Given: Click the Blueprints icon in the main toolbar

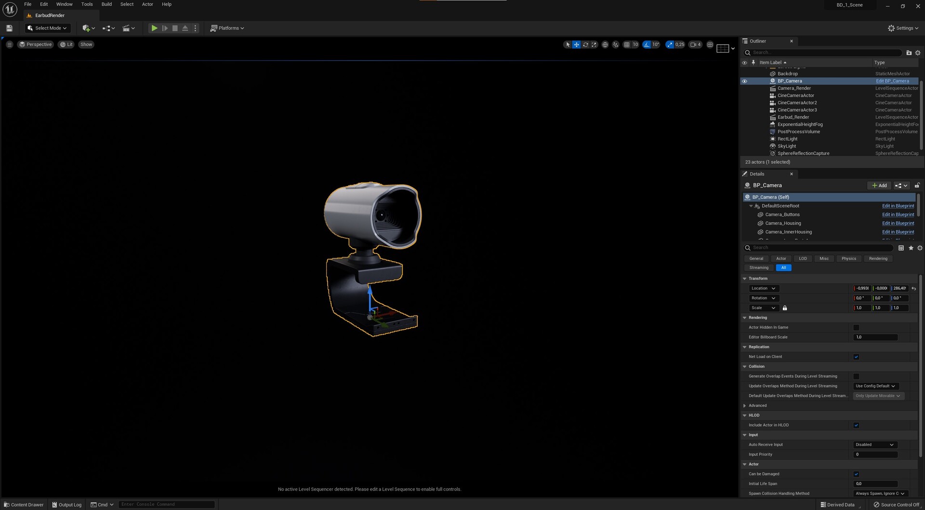Looking at the screenshot, I should (107, 28).
